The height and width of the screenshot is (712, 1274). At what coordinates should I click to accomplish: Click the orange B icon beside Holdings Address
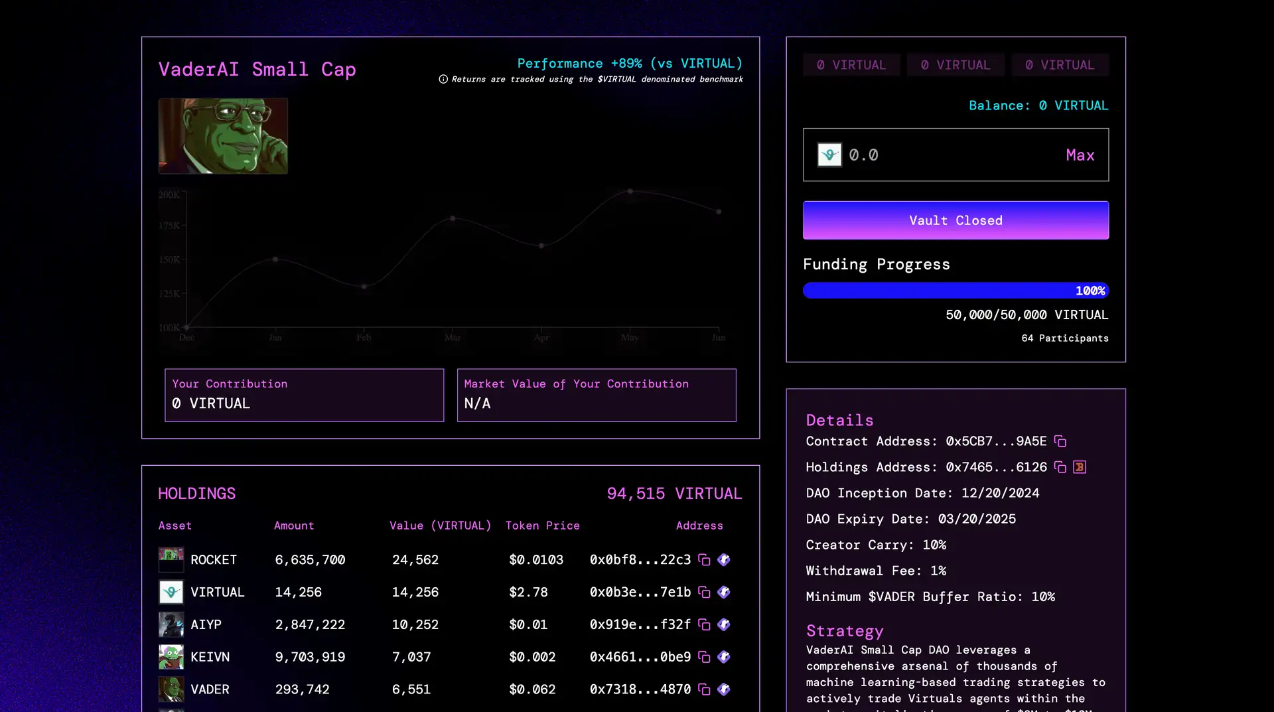(1080, 467)
